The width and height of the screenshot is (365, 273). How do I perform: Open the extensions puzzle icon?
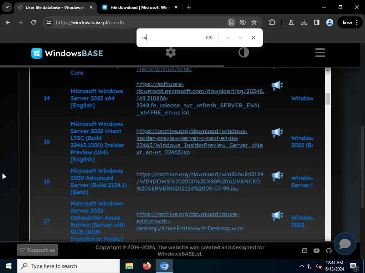272,22
